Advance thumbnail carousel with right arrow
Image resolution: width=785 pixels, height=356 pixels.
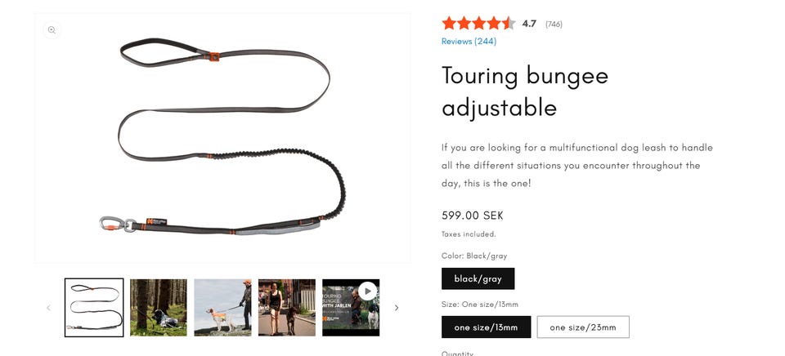pyautogui.click(x=397, y=308)
